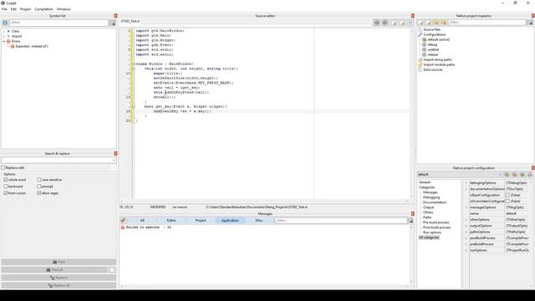This screenshot has width=535, height=301.
Task: Click the first project inspector toolbar icon
Action: 421,23
